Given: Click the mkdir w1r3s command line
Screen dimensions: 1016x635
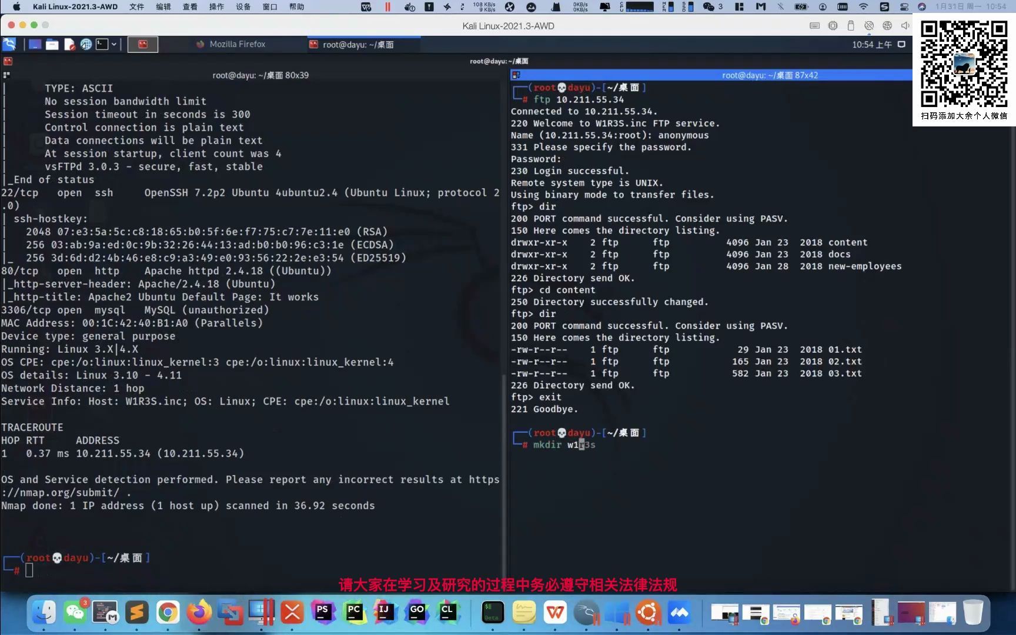Looking at the screenshot, I should pos(564,445).
